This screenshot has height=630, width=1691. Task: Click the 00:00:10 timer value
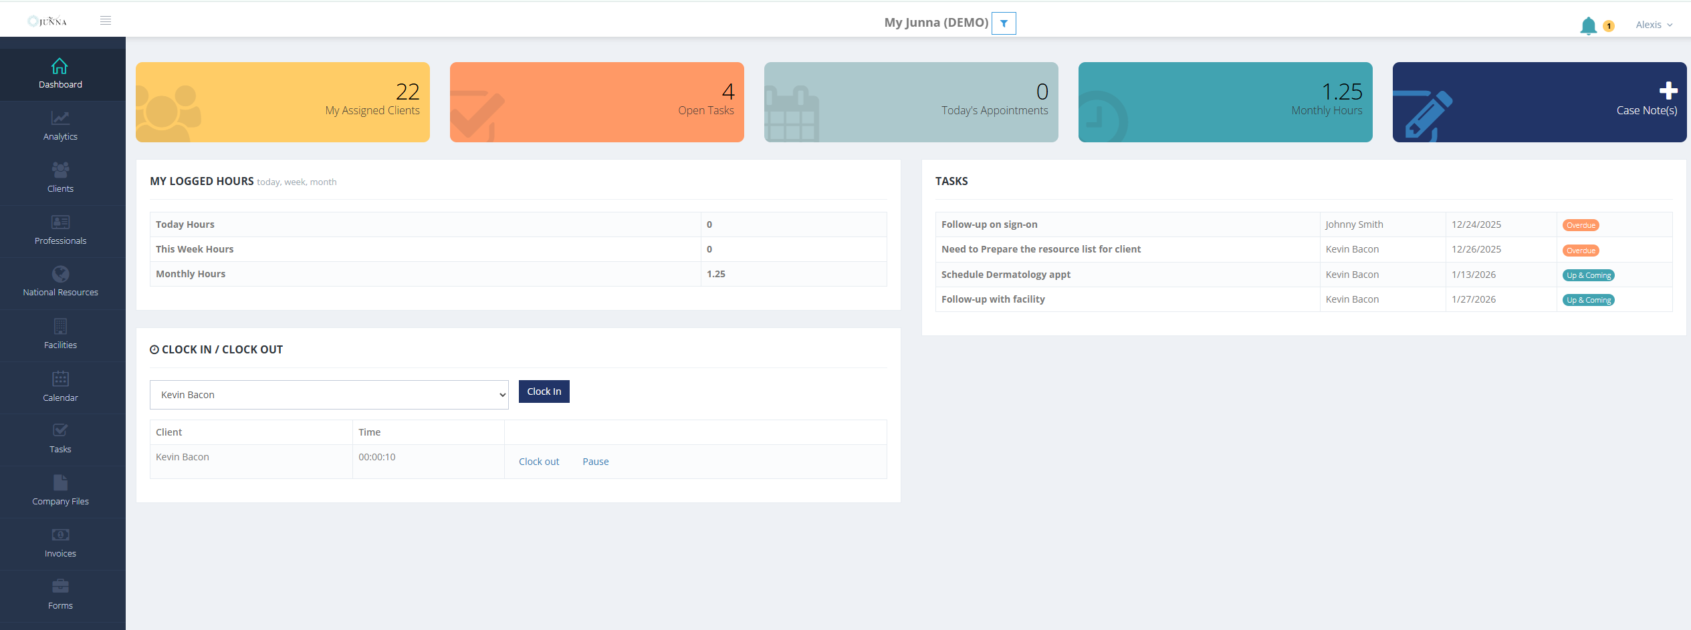coord(377,457)
